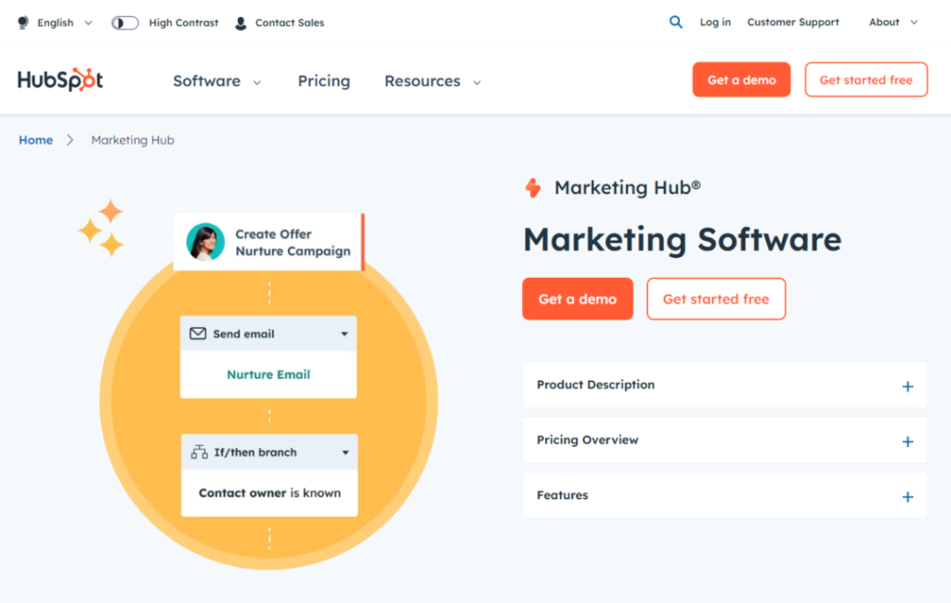The image size is (951, 603).
Task: Click the Marketing Software heading
Action: pos(683,240)
